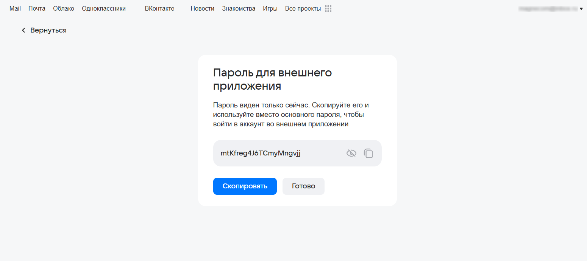
Task: Toggle password visibility with the crossed-eye icon
Action: (x=351, y=153)
